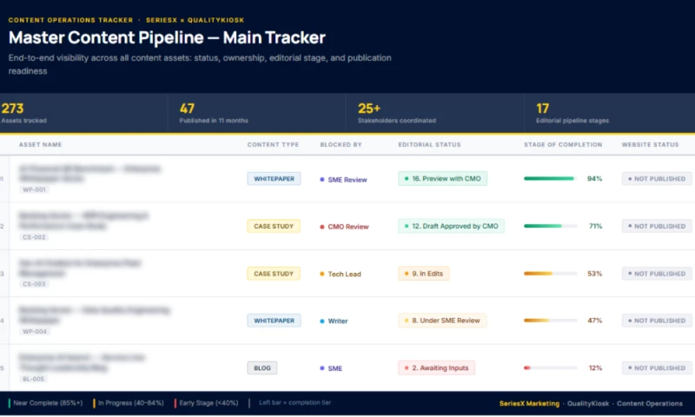Click the STAGE OF COMPLETION column header
This screenshot has width=695, height=417.
tap(563, 144)
